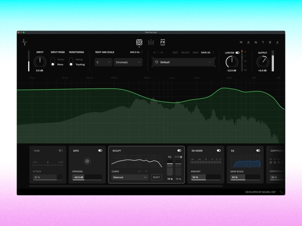Click the DYN info icon in Sculpt
The image size is (302, 226).
pos(181,157)
